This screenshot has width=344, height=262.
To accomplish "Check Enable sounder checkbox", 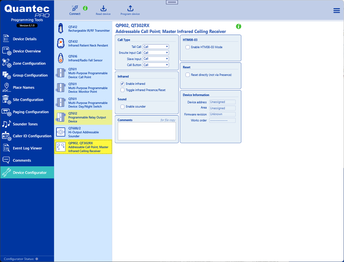I will tap(123, 107).
